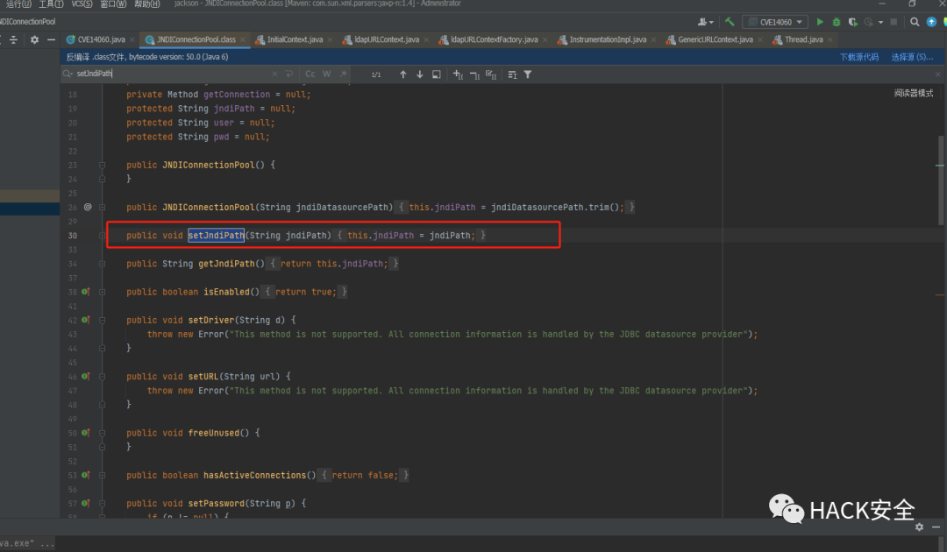947x552 pixels.
Task: Open the profiler run icon
Action: coord(868,22)
